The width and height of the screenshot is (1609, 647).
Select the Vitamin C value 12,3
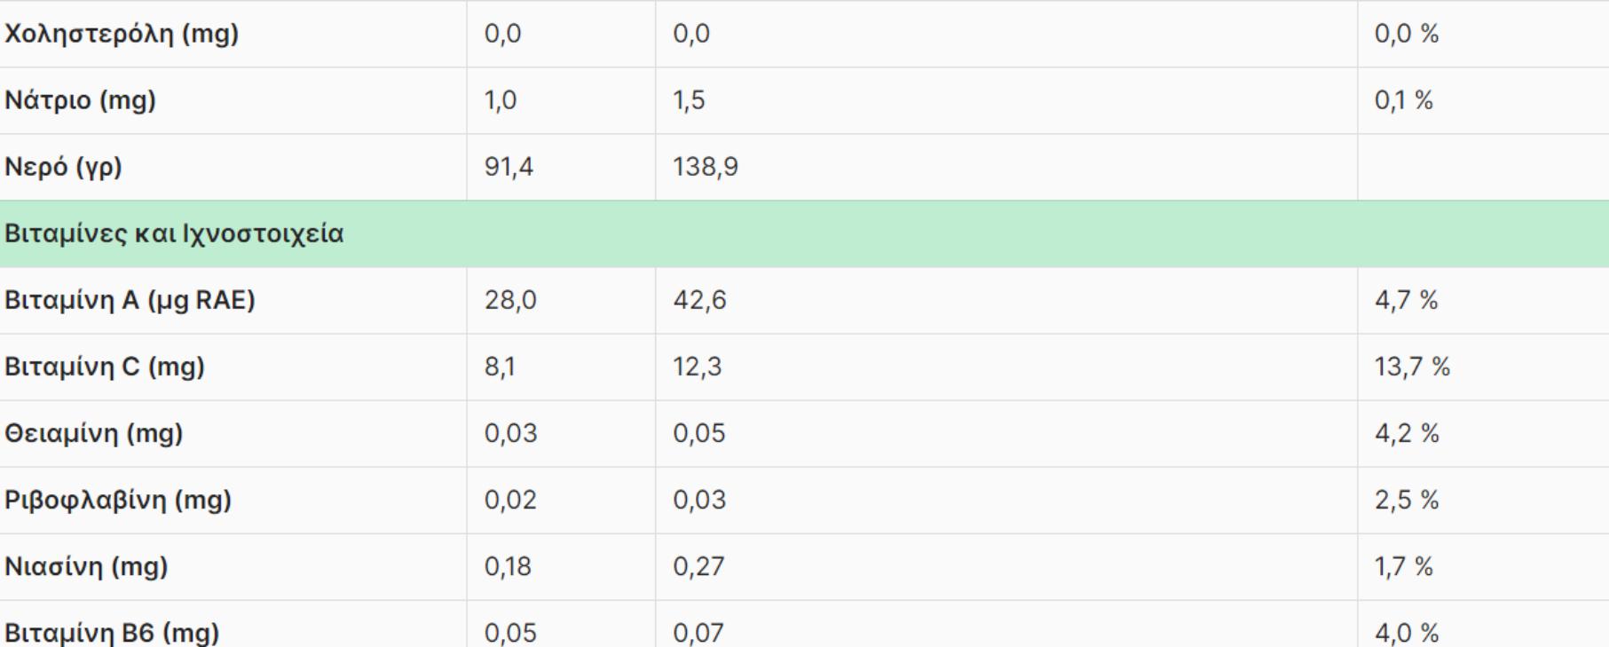click(697, 367)
